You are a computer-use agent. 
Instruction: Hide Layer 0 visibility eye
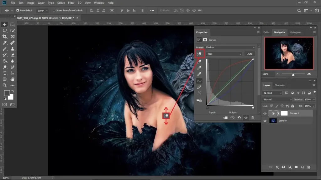pyautogui.click(x=265, y=121)
